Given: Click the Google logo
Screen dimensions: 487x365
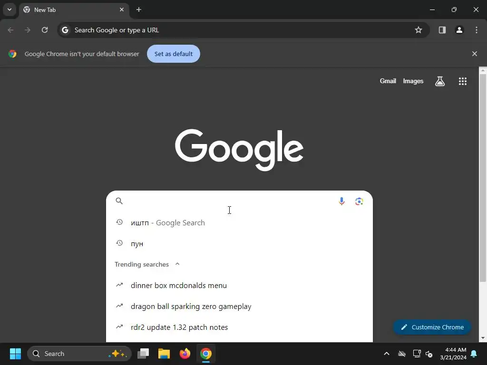Looking at the screenshot, I should click(x=239, y=150).
